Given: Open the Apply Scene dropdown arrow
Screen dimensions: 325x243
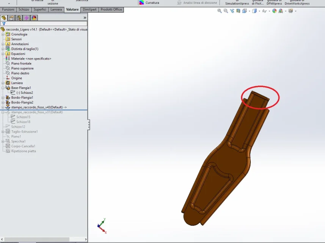Looking at the screenshot, I should 286,11.
